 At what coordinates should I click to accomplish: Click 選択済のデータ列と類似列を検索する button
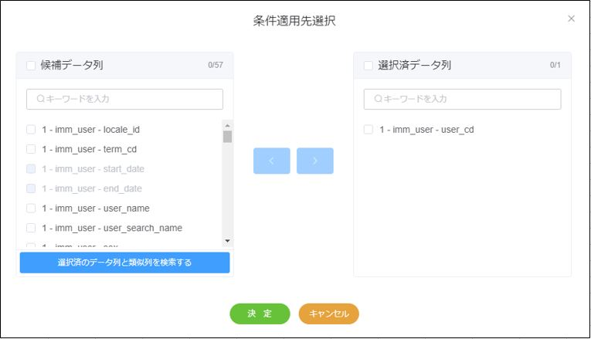(x=124, y=263)
